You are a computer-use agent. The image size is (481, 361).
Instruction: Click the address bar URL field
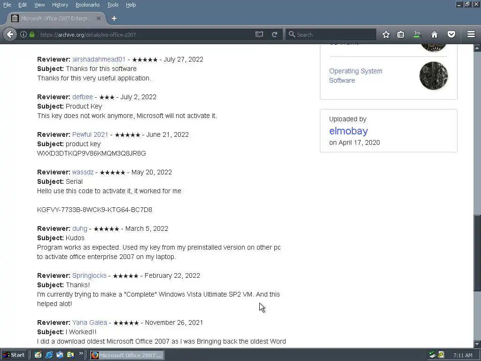pos(146,34)
